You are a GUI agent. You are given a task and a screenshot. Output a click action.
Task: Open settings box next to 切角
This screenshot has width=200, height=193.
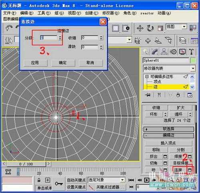[x=165, y=163]
